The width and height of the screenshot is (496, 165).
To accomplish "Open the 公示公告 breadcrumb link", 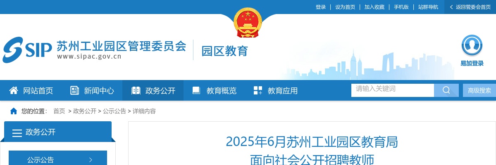I will (x=114, y=111).
